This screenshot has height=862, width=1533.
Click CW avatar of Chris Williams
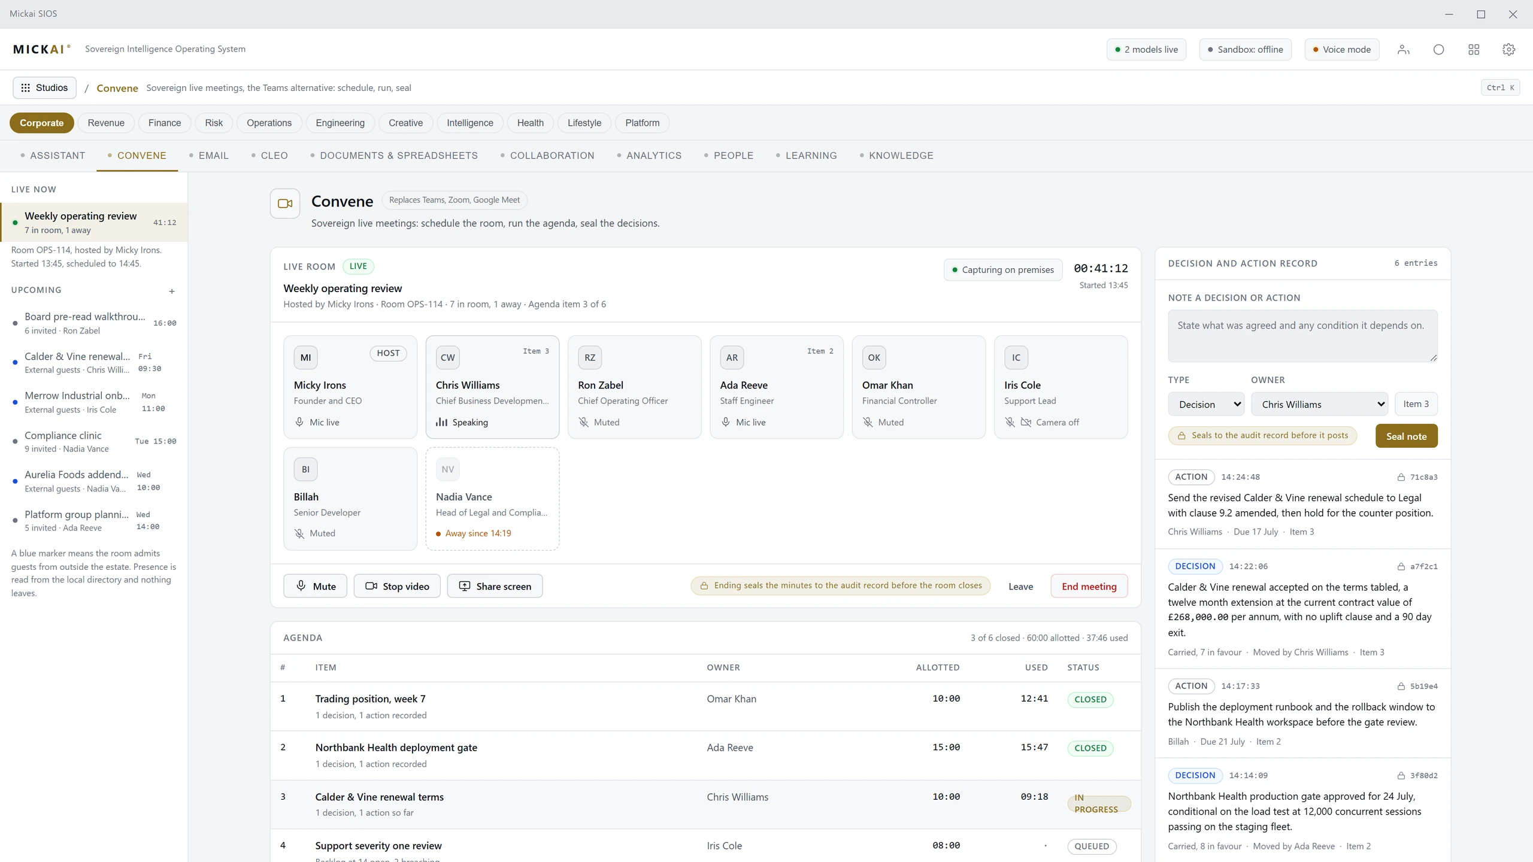(x=448, y=357)
